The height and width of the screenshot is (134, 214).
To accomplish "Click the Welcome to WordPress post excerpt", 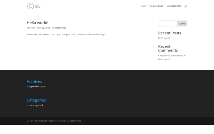I will point(66,34).
